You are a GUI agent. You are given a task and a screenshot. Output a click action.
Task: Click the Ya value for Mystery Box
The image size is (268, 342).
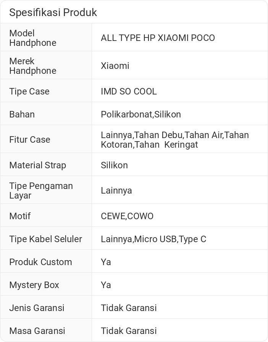click(x=106, y=285)
